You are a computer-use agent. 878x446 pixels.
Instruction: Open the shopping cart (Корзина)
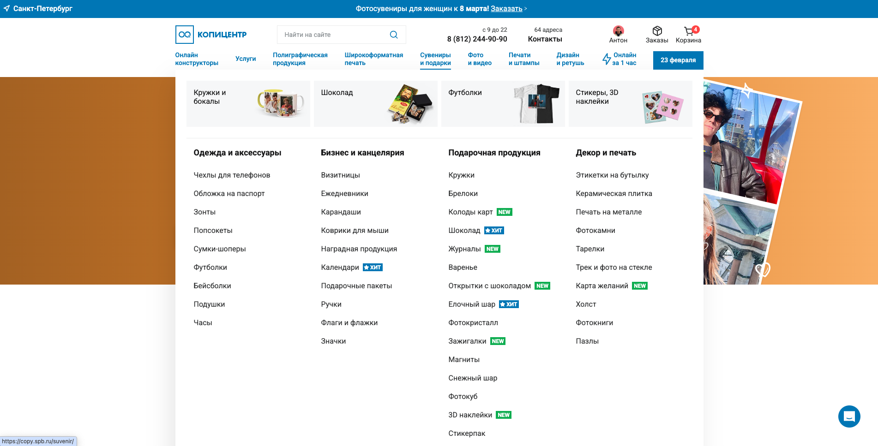point(688,31)
